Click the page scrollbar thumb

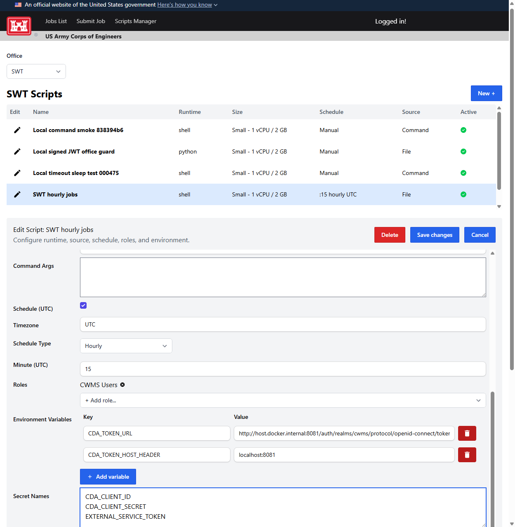(x=512, y=189)
